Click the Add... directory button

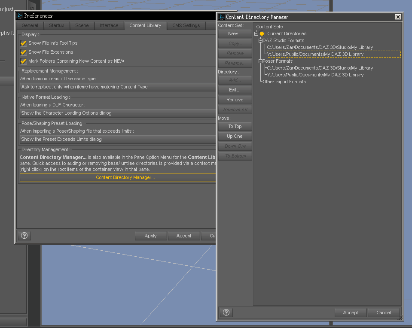[x=235, y=80]
